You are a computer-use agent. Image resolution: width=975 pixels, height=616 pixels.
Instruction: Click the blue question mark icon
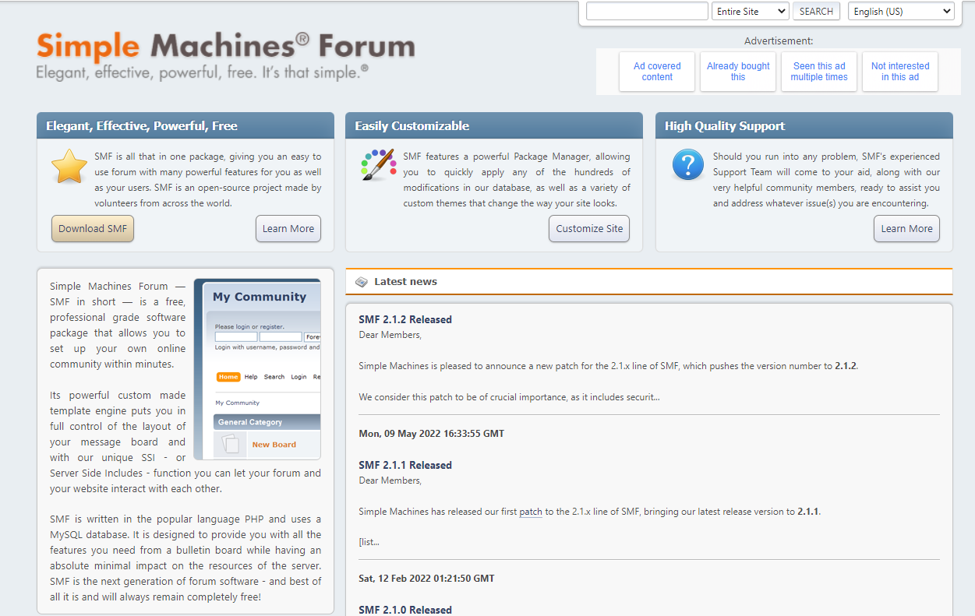point(687,165)
